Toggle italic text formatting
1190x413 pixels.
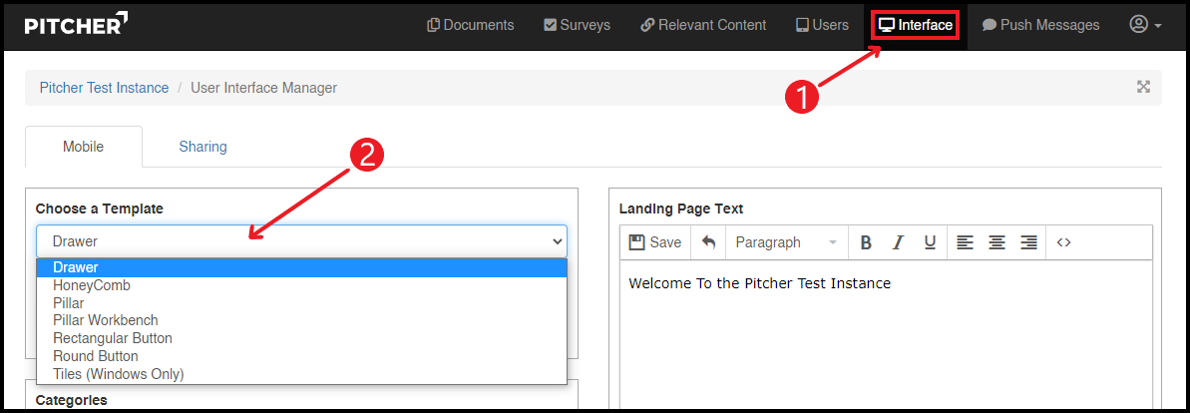pyautogui.click(x=898, y=242)
